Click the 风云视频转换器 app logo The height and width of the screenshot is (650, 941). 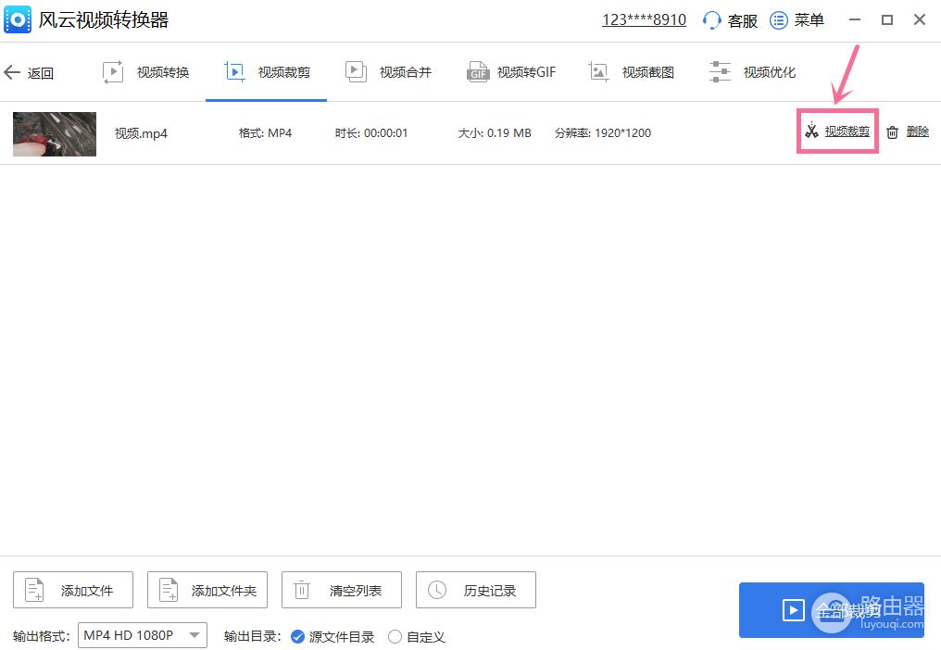pyautogui.click(x=18, y=19)
